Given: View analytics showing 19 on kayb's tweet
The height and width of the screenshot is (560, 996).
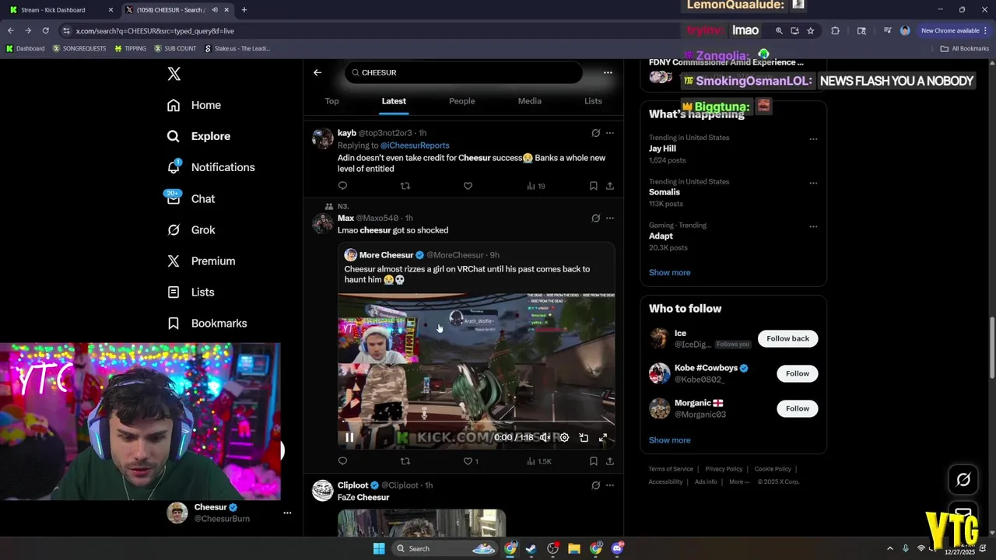Looking at the screenshot, I should (x=536, y=186).
